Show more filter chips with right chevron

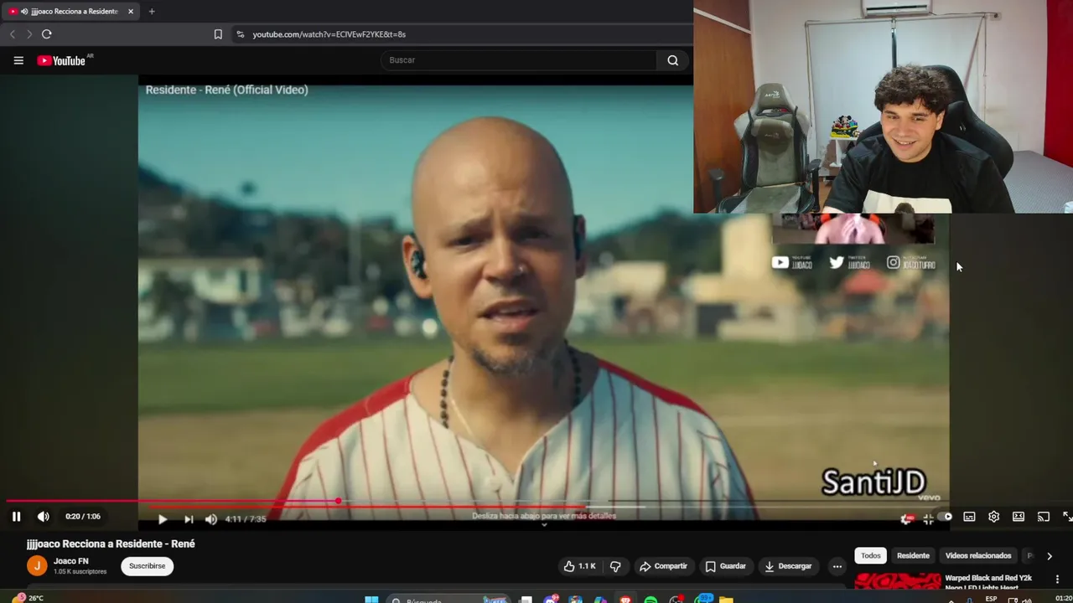click(x=1049, y=555)
